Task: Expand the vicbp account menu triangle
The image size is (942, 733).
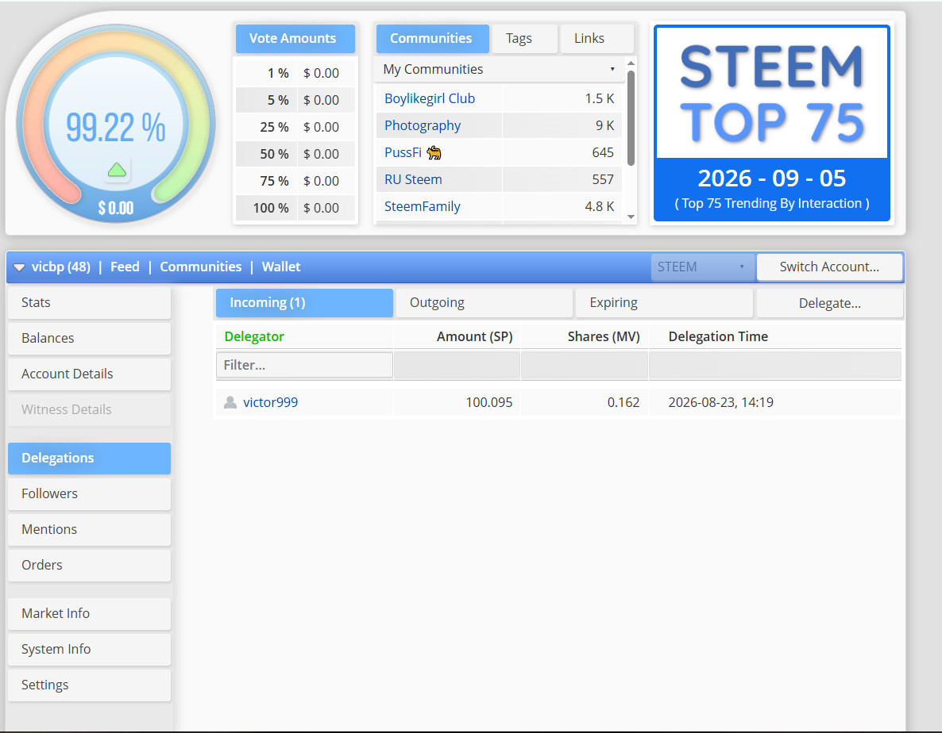Action: point(18,267)
